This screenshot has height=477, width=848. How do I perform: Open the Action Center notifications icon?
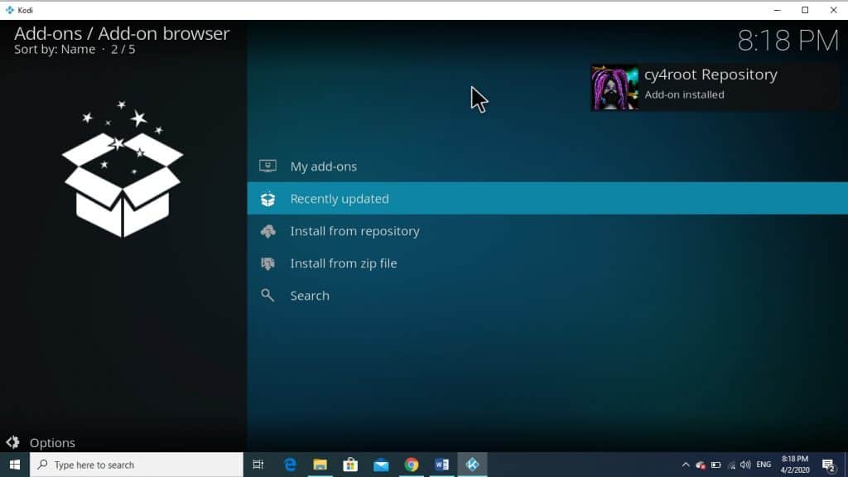coord(828,465)
